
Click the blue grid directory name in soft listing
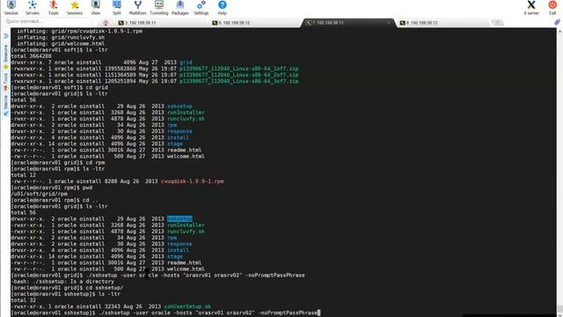click(x=186, y=63)
